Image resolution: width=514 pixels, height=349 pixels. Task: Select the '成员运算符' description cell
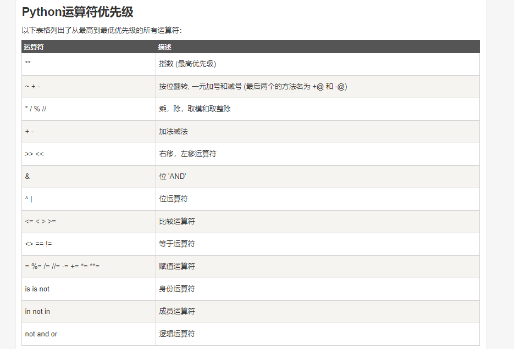click(318, 312)
